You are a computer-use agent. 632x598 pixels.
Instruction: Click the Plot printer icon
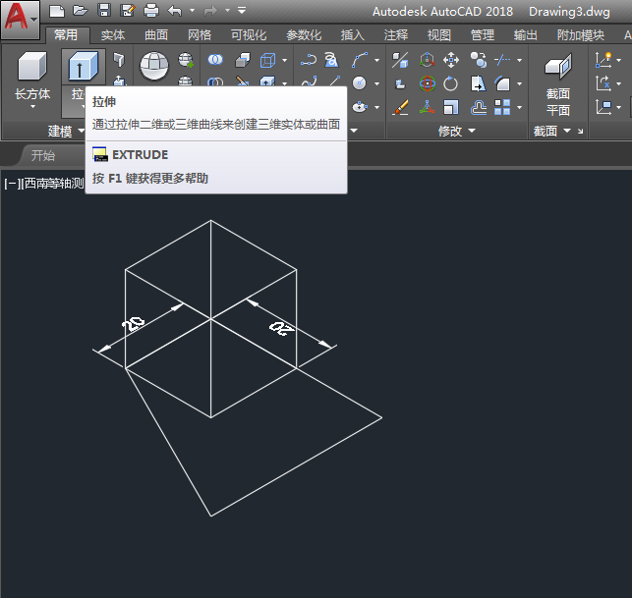[x=150, y=11]
